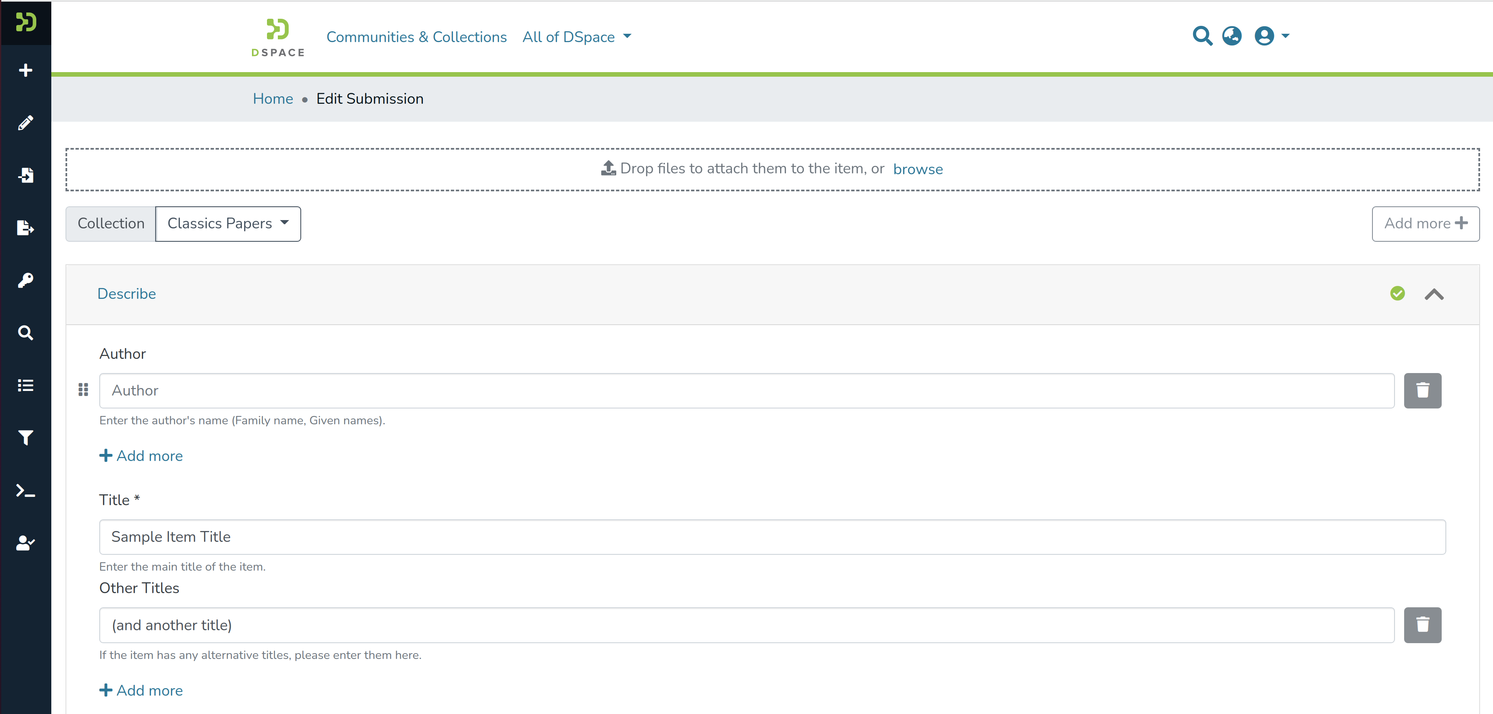Open the Registries list sidebar icon
This screenshot has width=1493, height=714.
tap(25, 385)
